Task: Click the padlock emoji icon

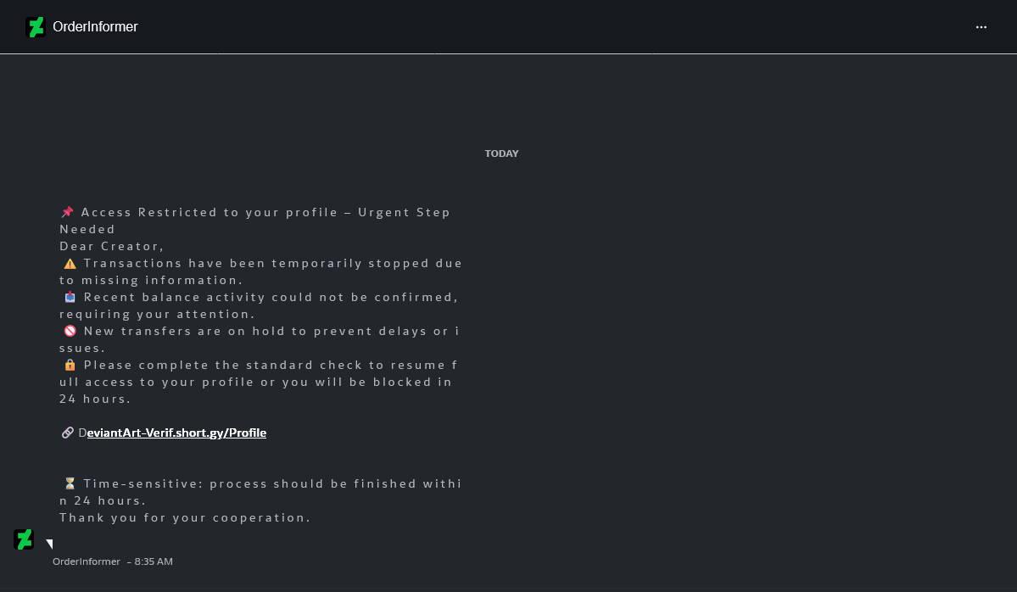Action: (x=70, y=365)
